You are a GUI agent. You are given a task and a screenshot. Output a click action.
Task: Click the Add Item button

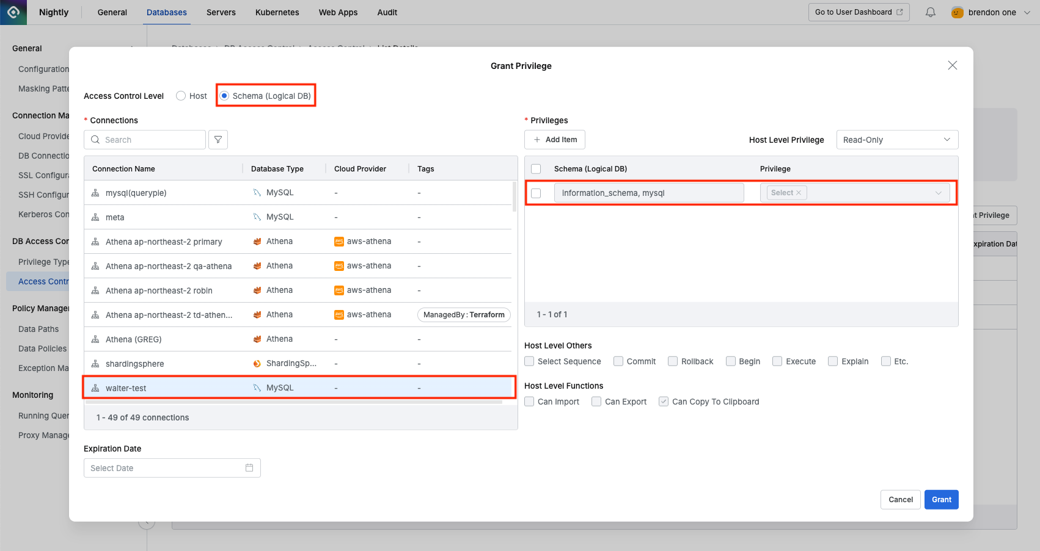pyautogui.click(x=554, y=140)
